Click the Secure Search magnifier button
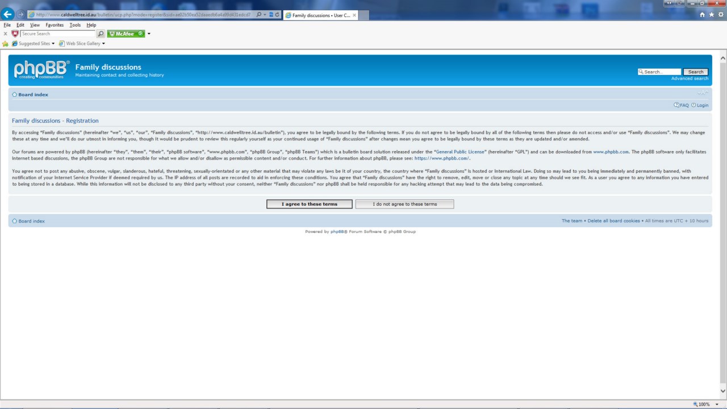The image size is (727, 409). point(101,34)
